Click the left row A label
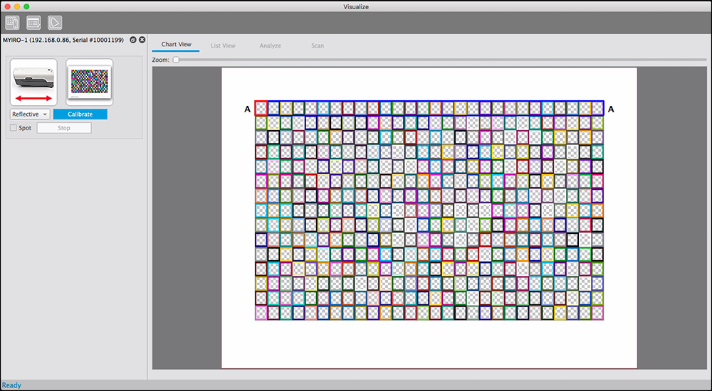 (248, 109)
